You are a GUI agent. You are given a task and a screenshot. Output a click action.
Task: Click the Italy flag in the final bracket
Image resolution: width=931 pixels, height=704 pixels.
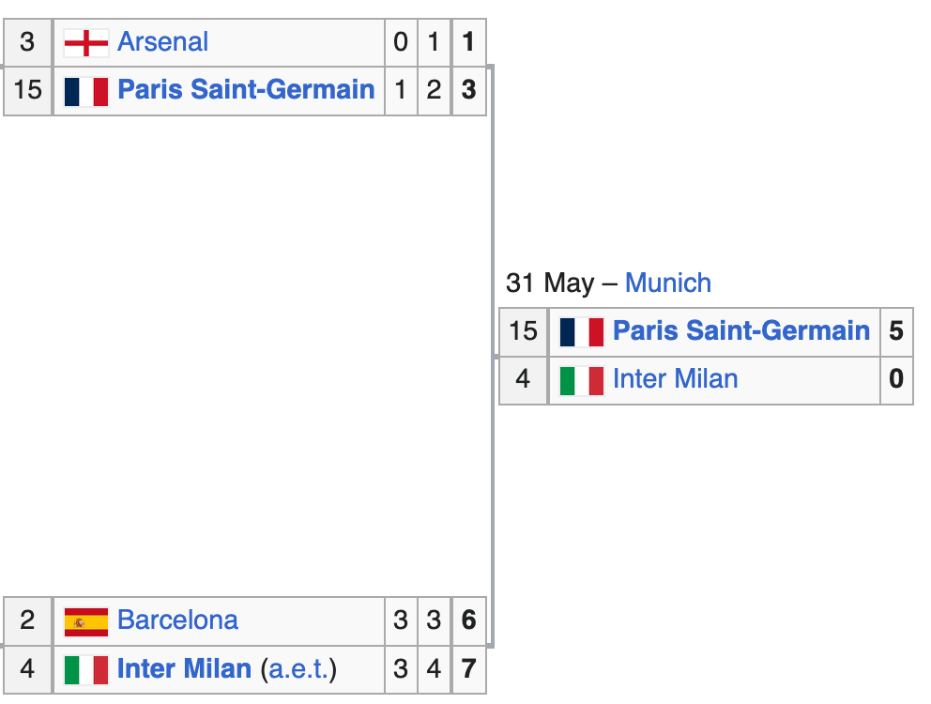click(582, 380)
